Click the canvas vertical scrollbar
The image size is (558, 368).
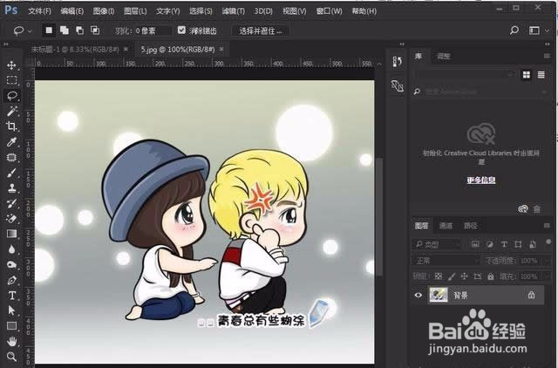pyautogui.click(x=380, y=217)
